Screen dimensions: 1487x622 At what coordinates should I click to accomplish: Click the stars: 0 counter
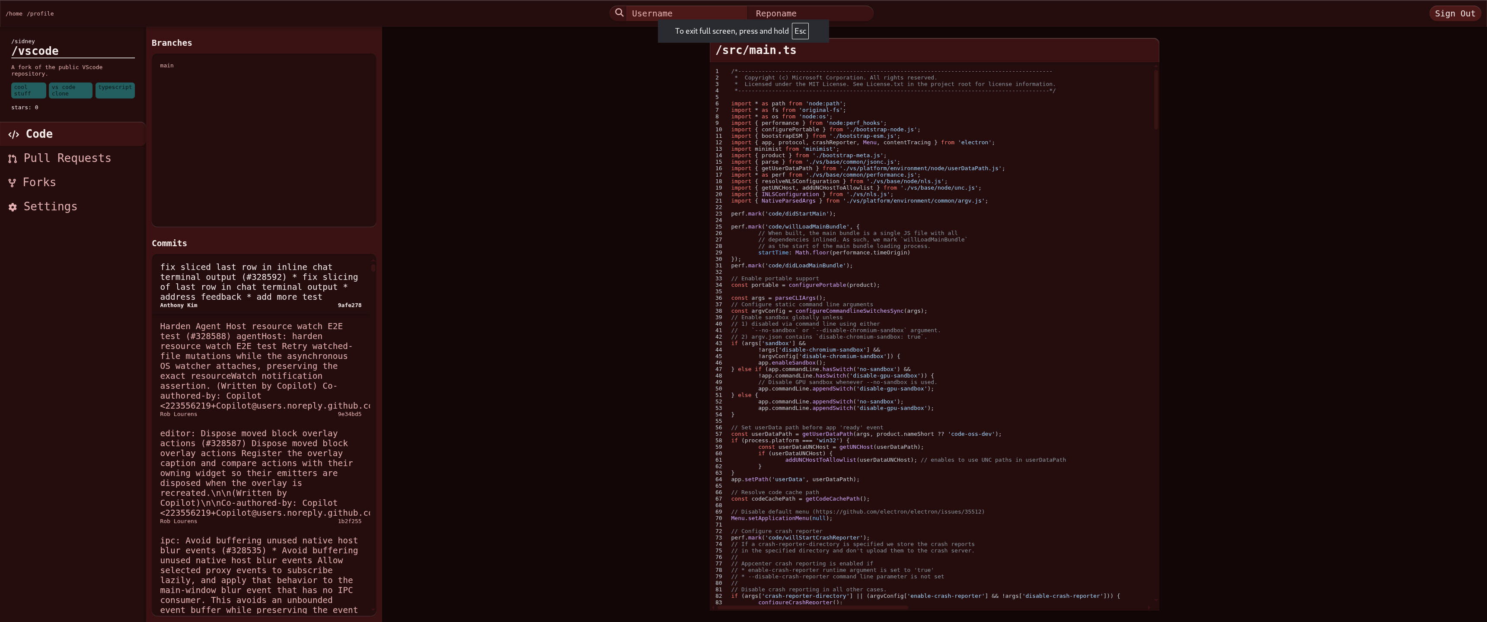pos(25,107)
